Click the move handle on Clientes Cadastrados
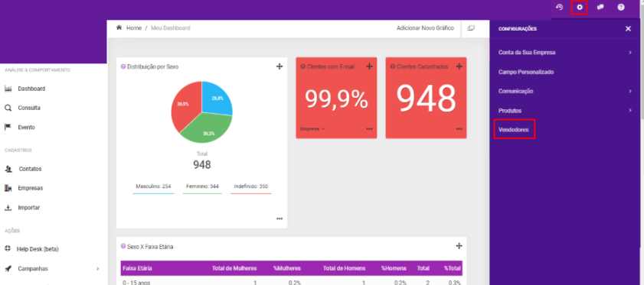 (459, 66)
